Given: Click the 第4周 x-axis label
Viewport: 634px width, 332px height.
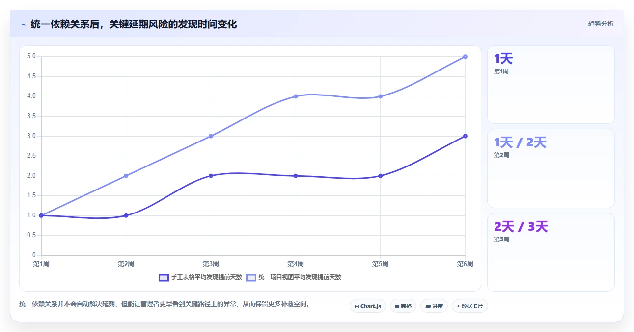Looking at the screenshot, I should click(296, 264).
